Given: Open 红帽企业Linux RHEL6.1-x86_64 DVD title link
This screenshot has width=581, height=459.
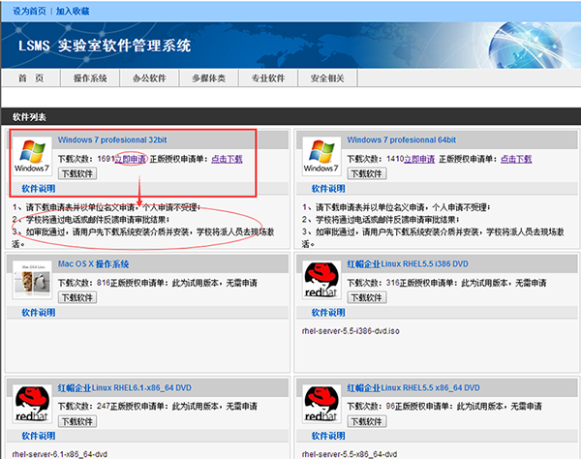Looking at the screenshot, I should click(x=125, y=388).
